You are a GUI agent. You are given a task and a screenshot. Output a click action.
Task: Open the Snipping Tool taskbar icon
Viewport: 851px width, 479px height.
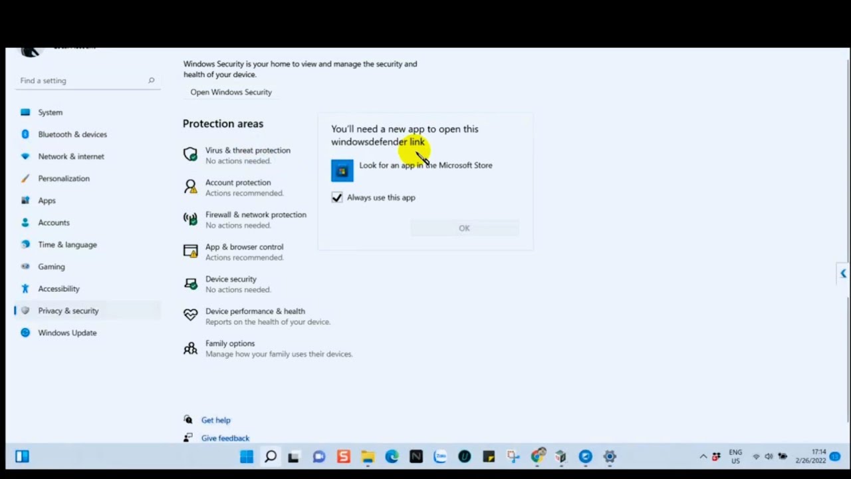513,457
